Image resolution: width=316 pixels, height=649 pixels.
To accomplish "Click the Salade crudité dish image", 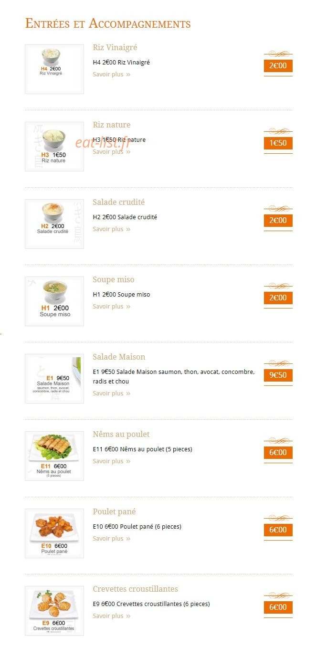I will click(54, 224).
